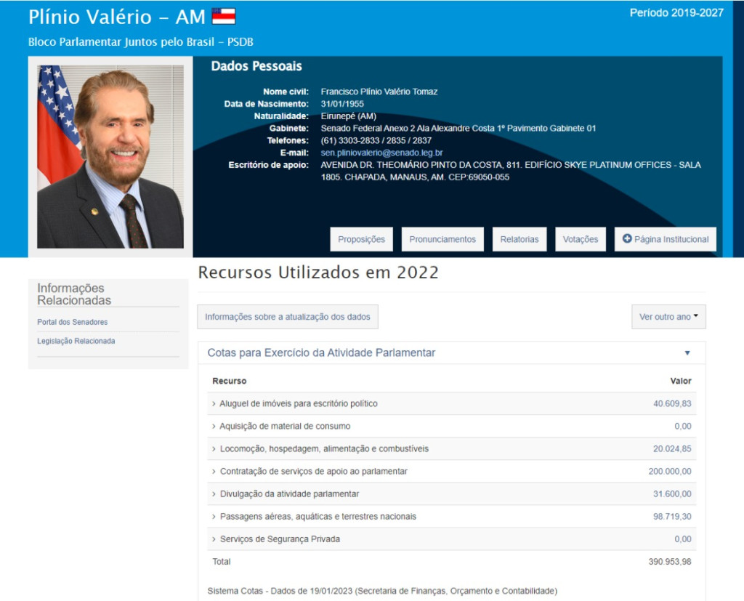744x601 pixels.
Task: Expand Aquisição de material de consumo row
Action: (x=284, y=426)
